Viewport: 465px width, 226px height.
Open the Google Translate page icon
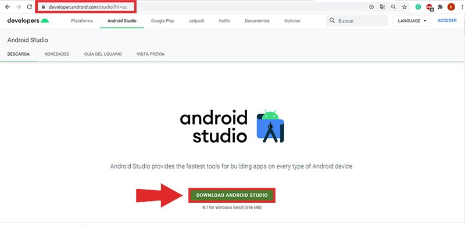point(382,7)
